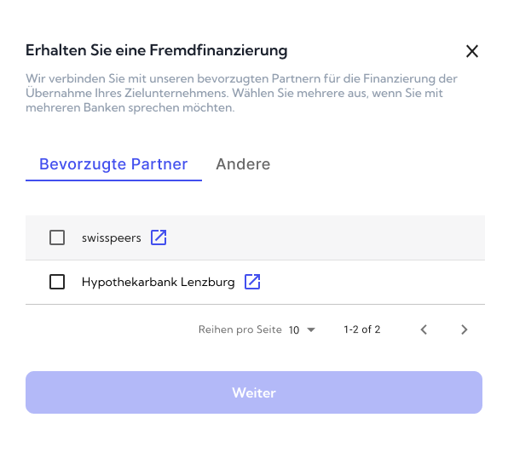Expand the rows-per-page dropdown arrow
Viewport: 508px width, 452px height.
click(x=311, y=329)
